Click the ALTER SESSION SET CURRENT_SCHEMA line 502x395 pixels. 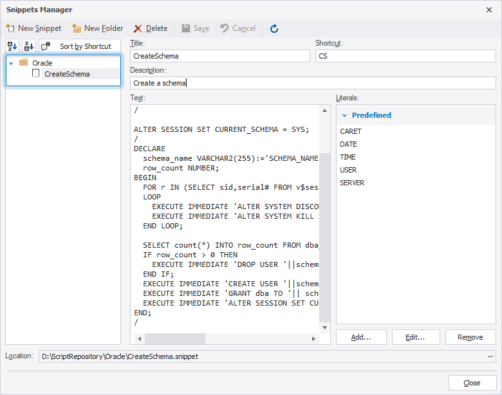tap(221, 129)
